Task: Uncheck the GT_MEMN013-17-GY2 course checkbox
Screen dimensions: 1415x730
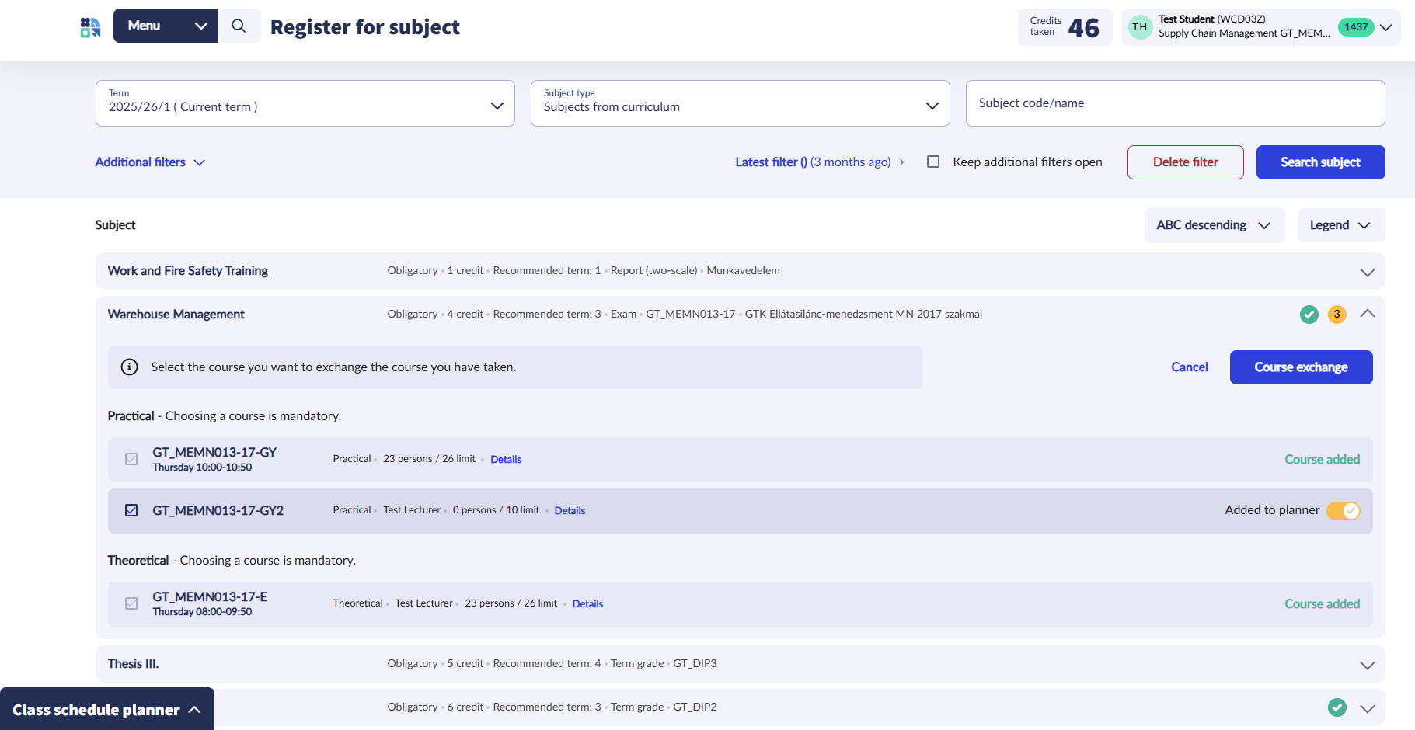Action: click(x=131, y=510)
